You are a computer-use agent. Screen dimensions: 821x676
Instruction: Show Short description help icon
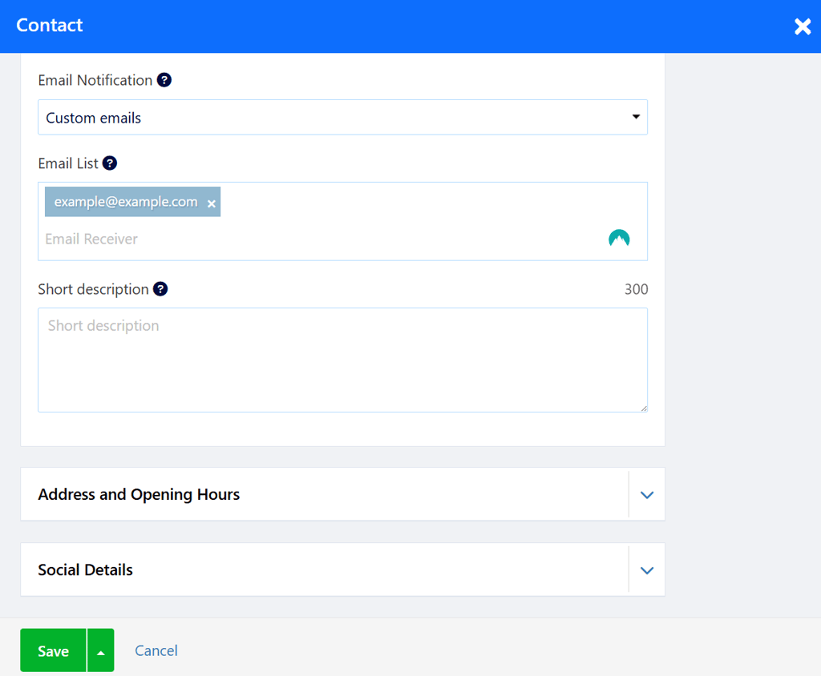point(160,289)
